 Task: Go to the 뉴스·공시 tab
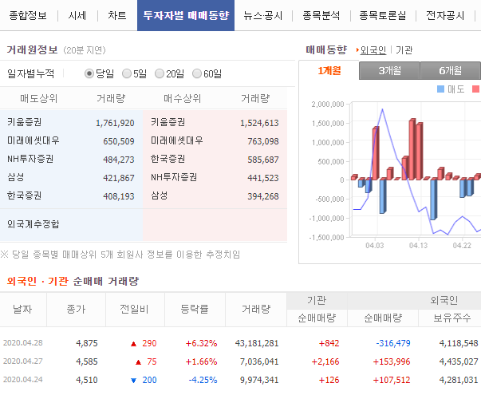click(263, 15)
